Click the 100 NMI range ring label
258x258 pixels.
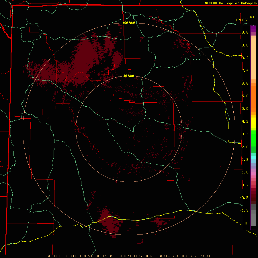pos(129,23)
